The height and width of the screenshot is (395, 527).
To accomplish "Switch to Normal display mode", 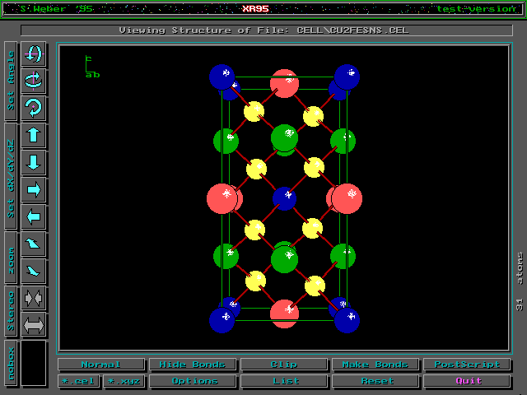I will [101, 365].
